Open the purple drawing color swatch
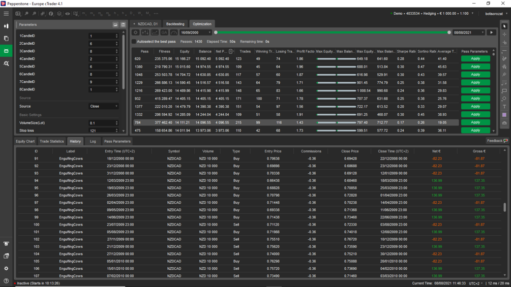Screen dimensions: 511x287 point(504,115)
